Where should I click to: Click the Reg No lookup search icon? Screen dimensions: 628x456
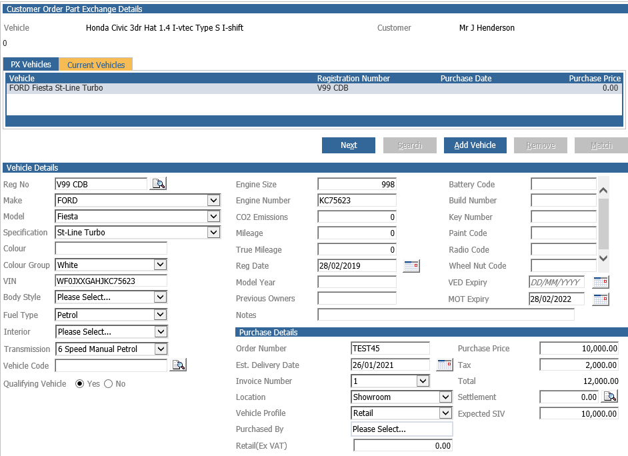coord(158,184)
